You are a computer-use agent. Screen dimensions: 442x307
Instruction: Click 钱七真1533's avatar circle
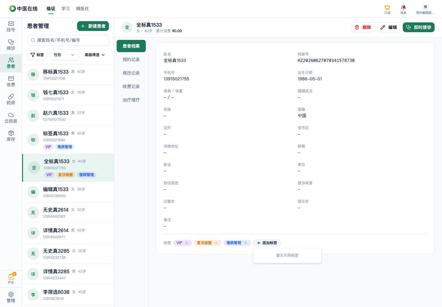coord(33,95)
